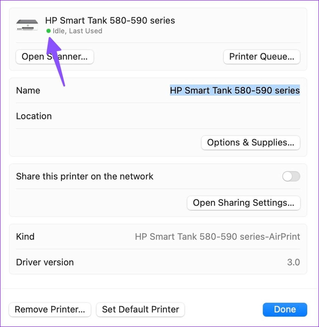Screen dimensions: 319x327
Task: Click the empty Location field
Action: (191, 116)
